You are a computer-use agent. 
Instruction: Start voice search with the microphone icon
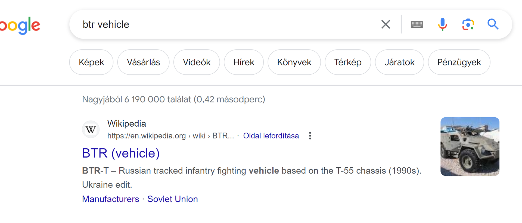442,24
